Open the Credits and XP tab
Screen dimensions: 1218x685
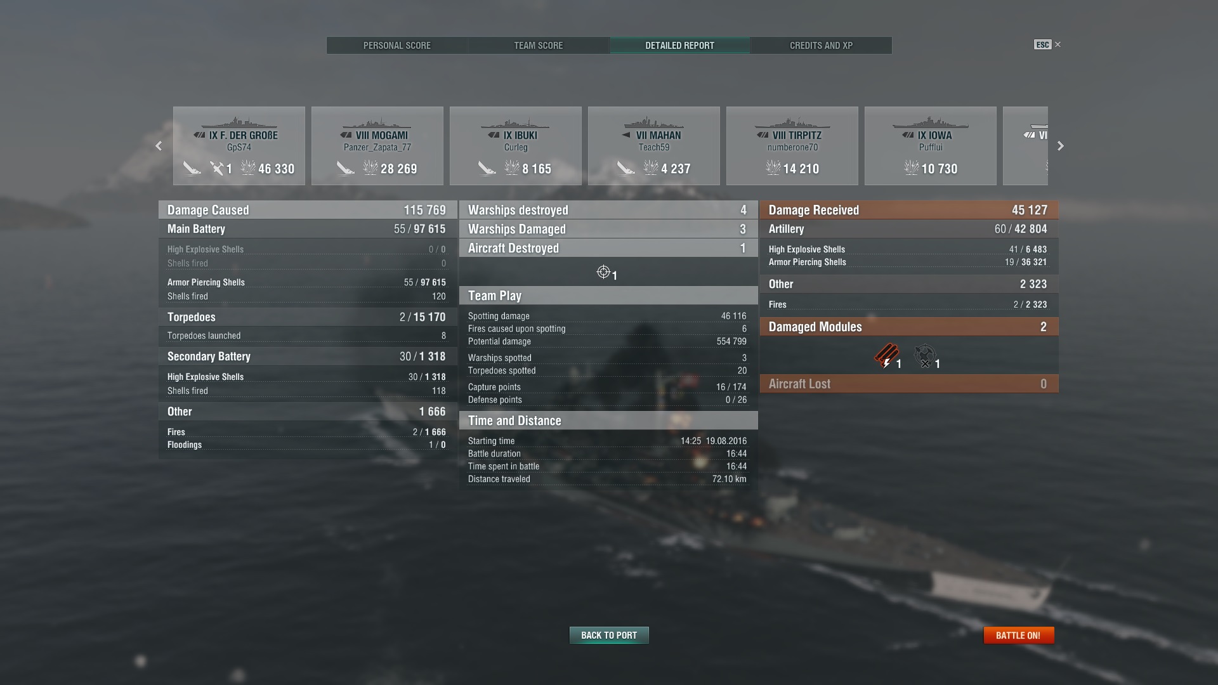821,46
